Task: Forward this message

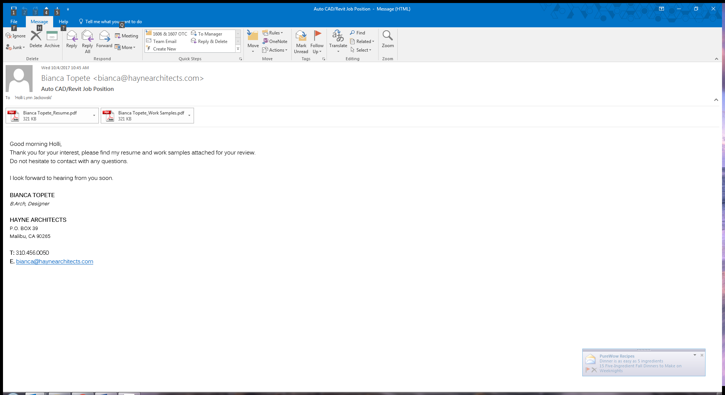Action: click(x=104, y=39)
